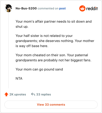Image resolution: width=102 pixels, height=113 pixels.
Task: Open the blue "post" link
Action: coord(62,8)
